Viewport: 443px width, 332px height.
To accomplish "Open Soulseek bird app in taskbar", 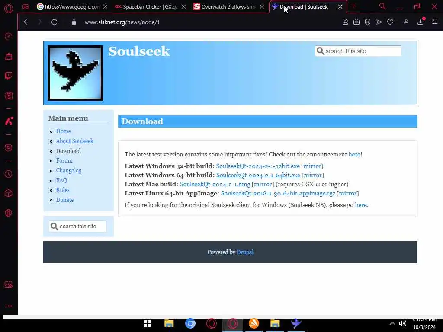I will tap(296, 323).
